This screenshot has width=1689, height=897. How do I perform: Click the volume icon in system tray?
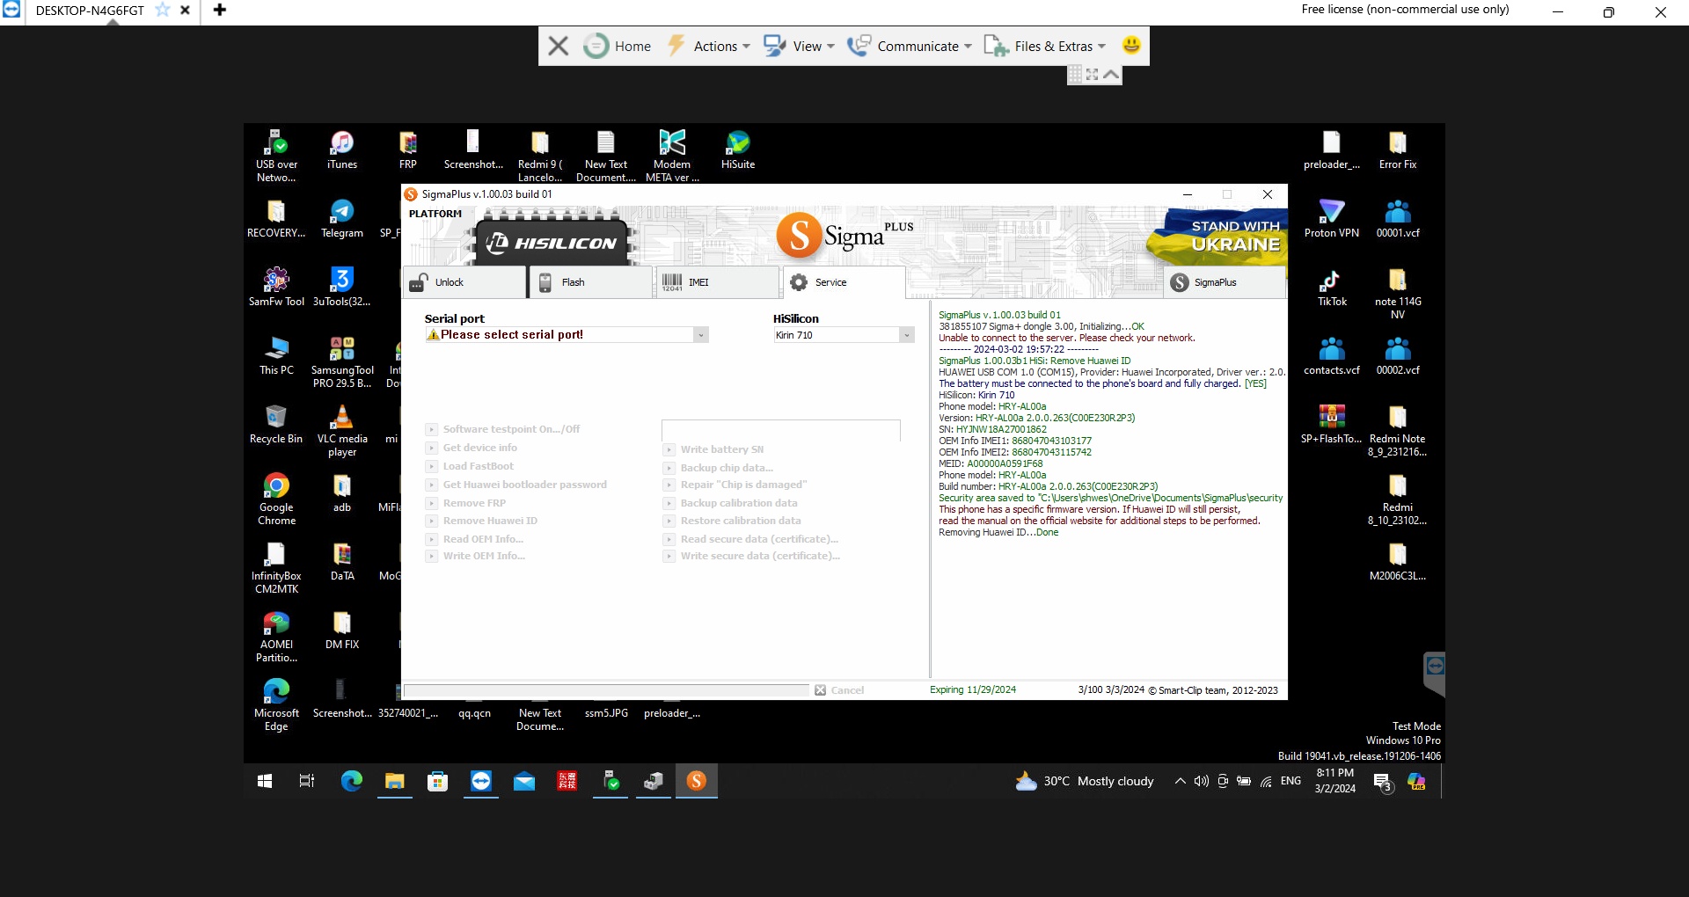tap(1201, 781)
